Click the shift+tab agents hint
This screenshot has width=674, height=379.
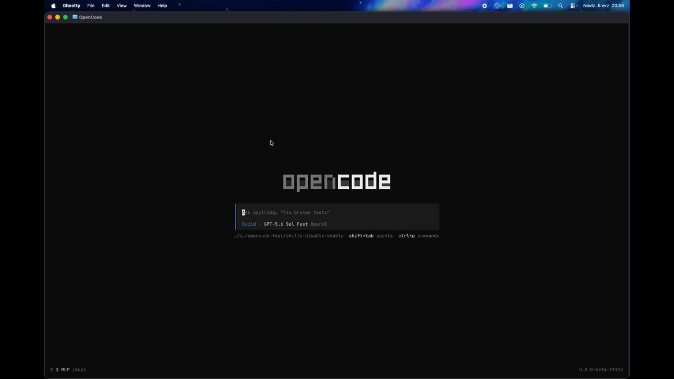coord(371,236)
